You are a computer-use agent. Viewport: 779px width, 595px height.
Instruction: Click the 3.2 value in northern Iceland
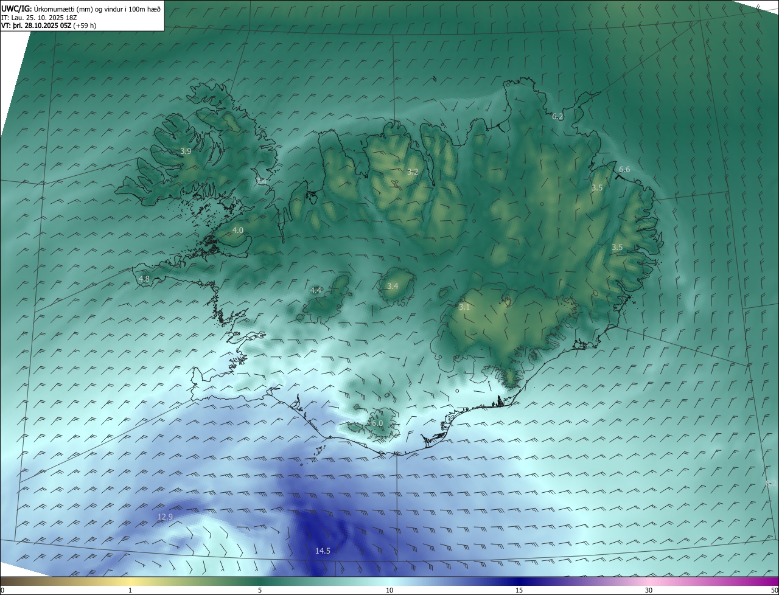tap(413, 172)
